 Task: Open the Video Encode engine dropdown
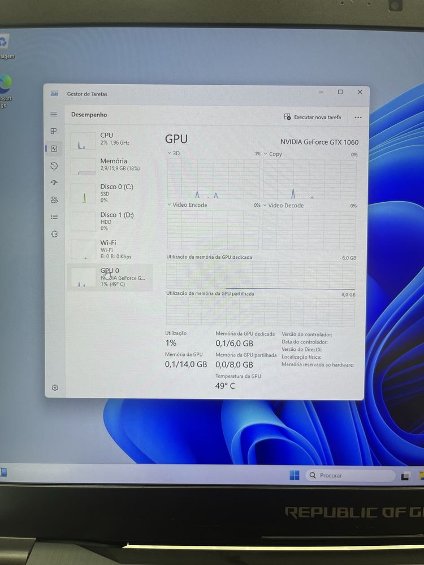(x=187, y=205)
